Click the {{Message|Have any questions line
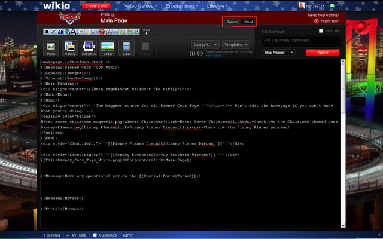This screenshot has width=383, height=239. pyautogui.click(x=121, y=176)
